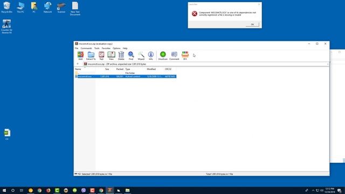Open the Counter-Strike desktop shortcut
Image resolution: width=345 pixels, height=194 pixels.
tap(6, 26)
